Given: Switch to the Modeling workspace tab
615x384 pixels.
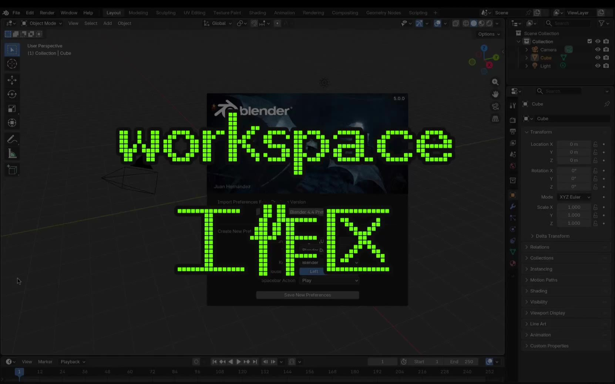Looking at the screenshot, I should (138, 13).
